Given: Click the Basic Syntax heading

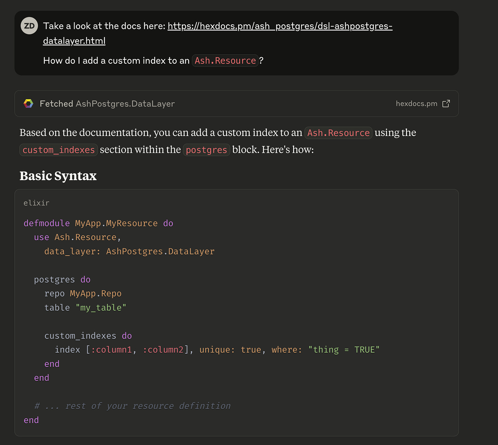Looking at the screenshot, I should [58, 176].
